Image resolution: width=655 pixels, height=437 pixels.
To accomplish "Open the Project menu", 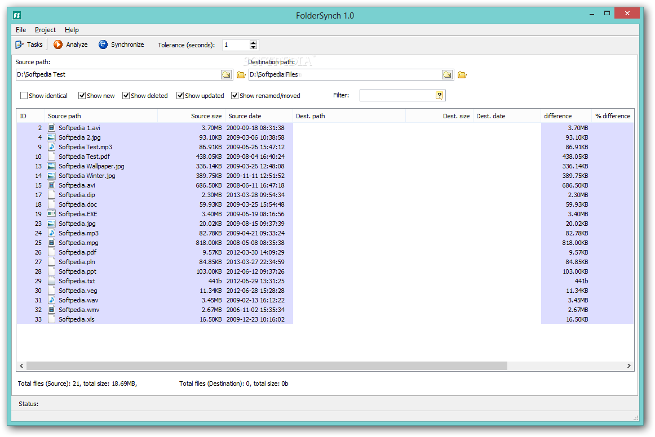I will (x=45, y=30).
